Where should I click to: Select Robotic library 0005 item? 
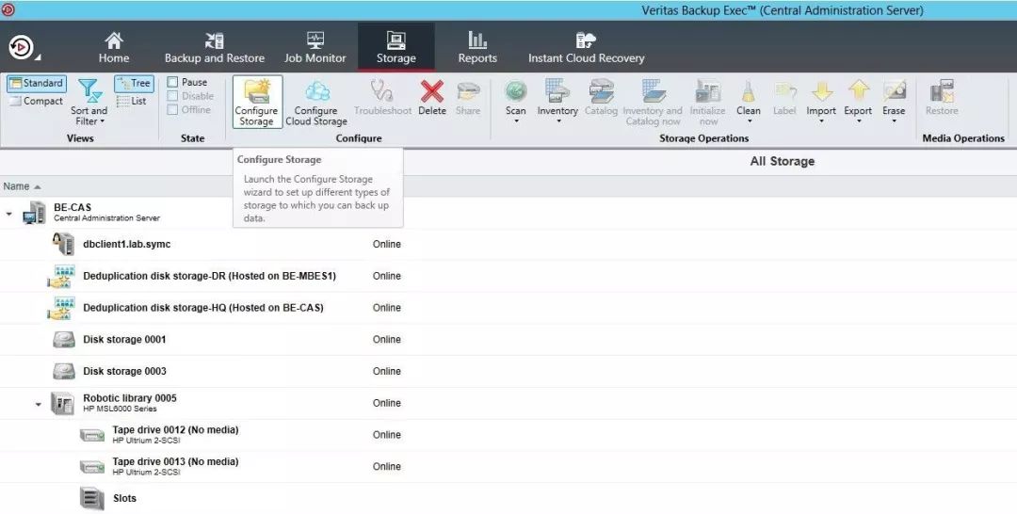130,398
